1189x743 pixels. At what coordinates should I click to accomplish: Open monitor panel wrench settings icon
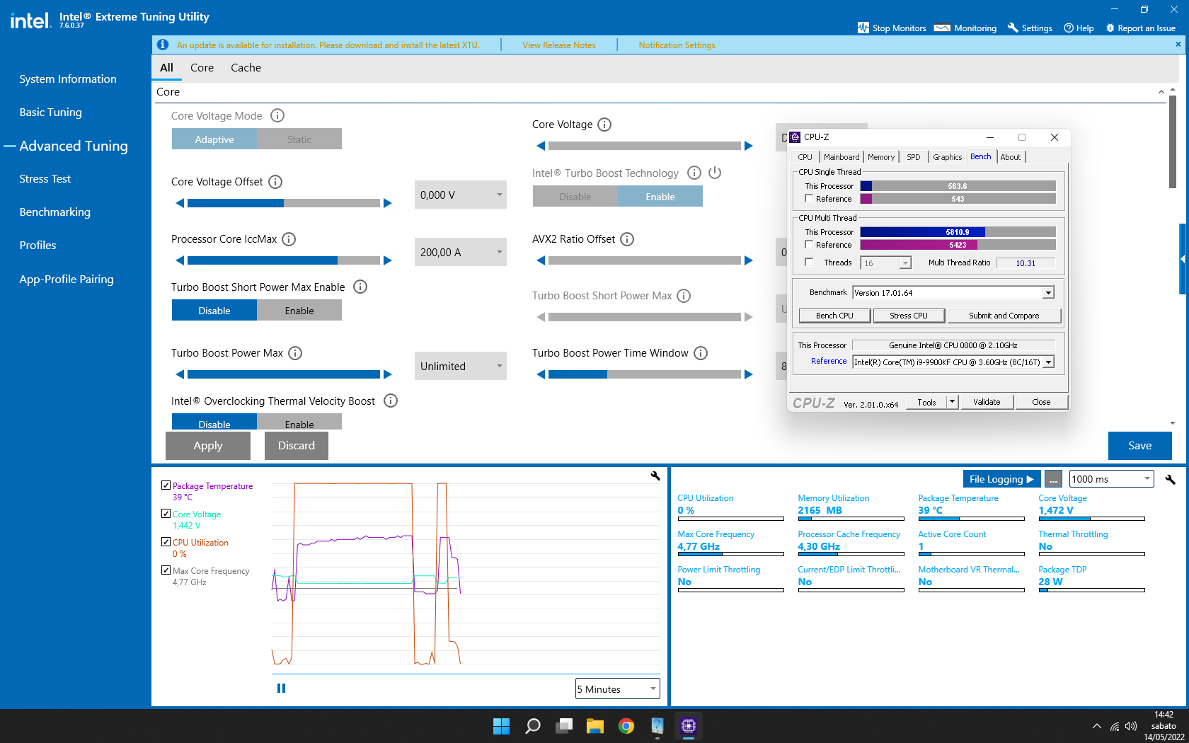coord(1170,479)
